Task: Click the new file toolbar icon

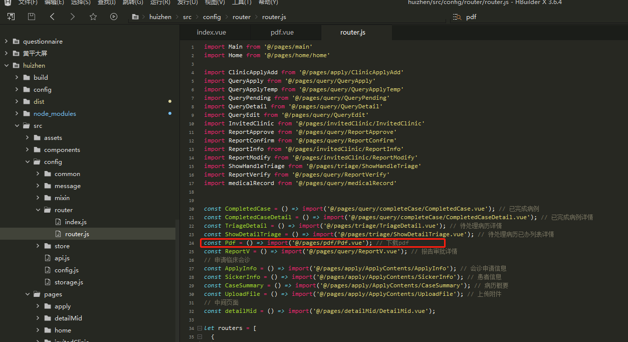Action: coord(11,17)
